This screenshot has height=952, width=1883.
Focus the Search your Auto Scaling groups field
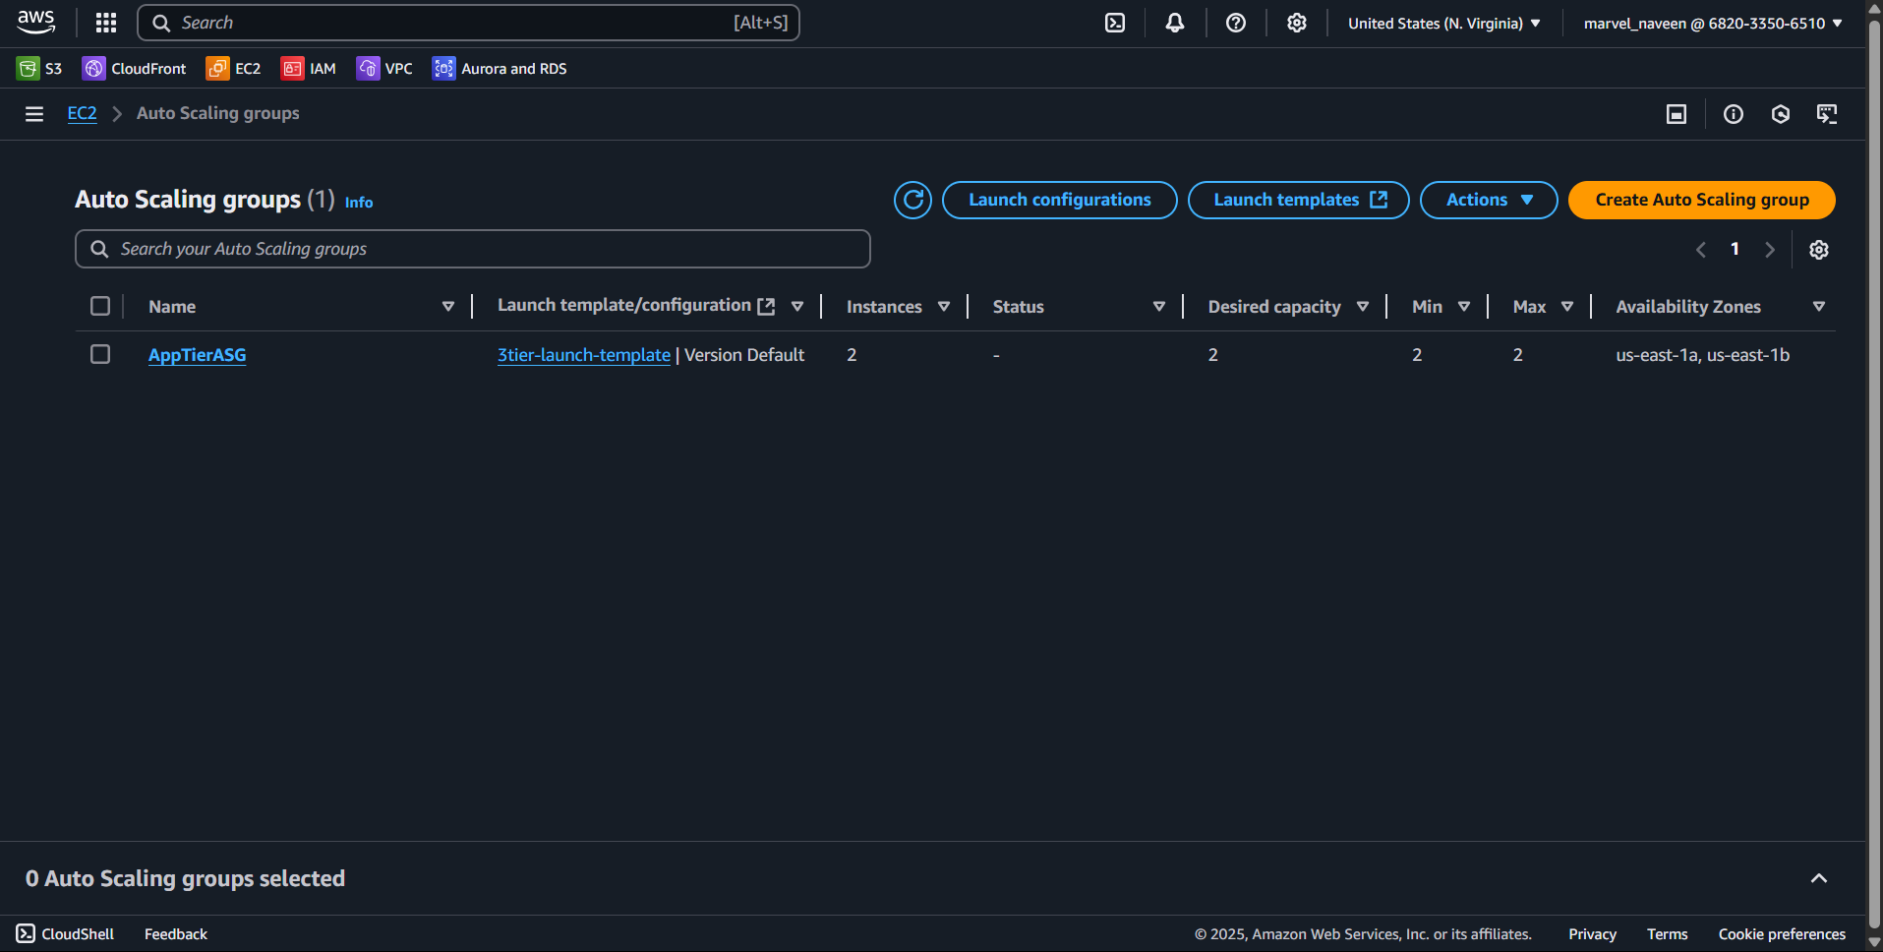(473, 249)
